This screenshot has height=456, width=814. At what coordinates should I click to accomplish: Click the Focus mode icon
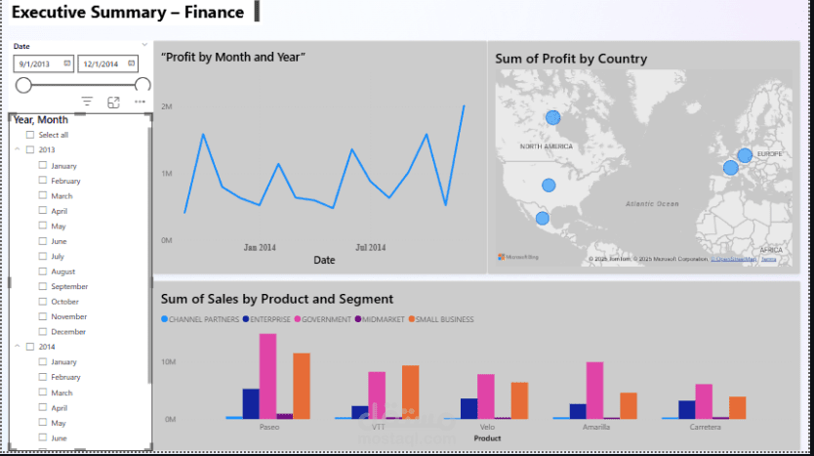(x=113, y=102)
